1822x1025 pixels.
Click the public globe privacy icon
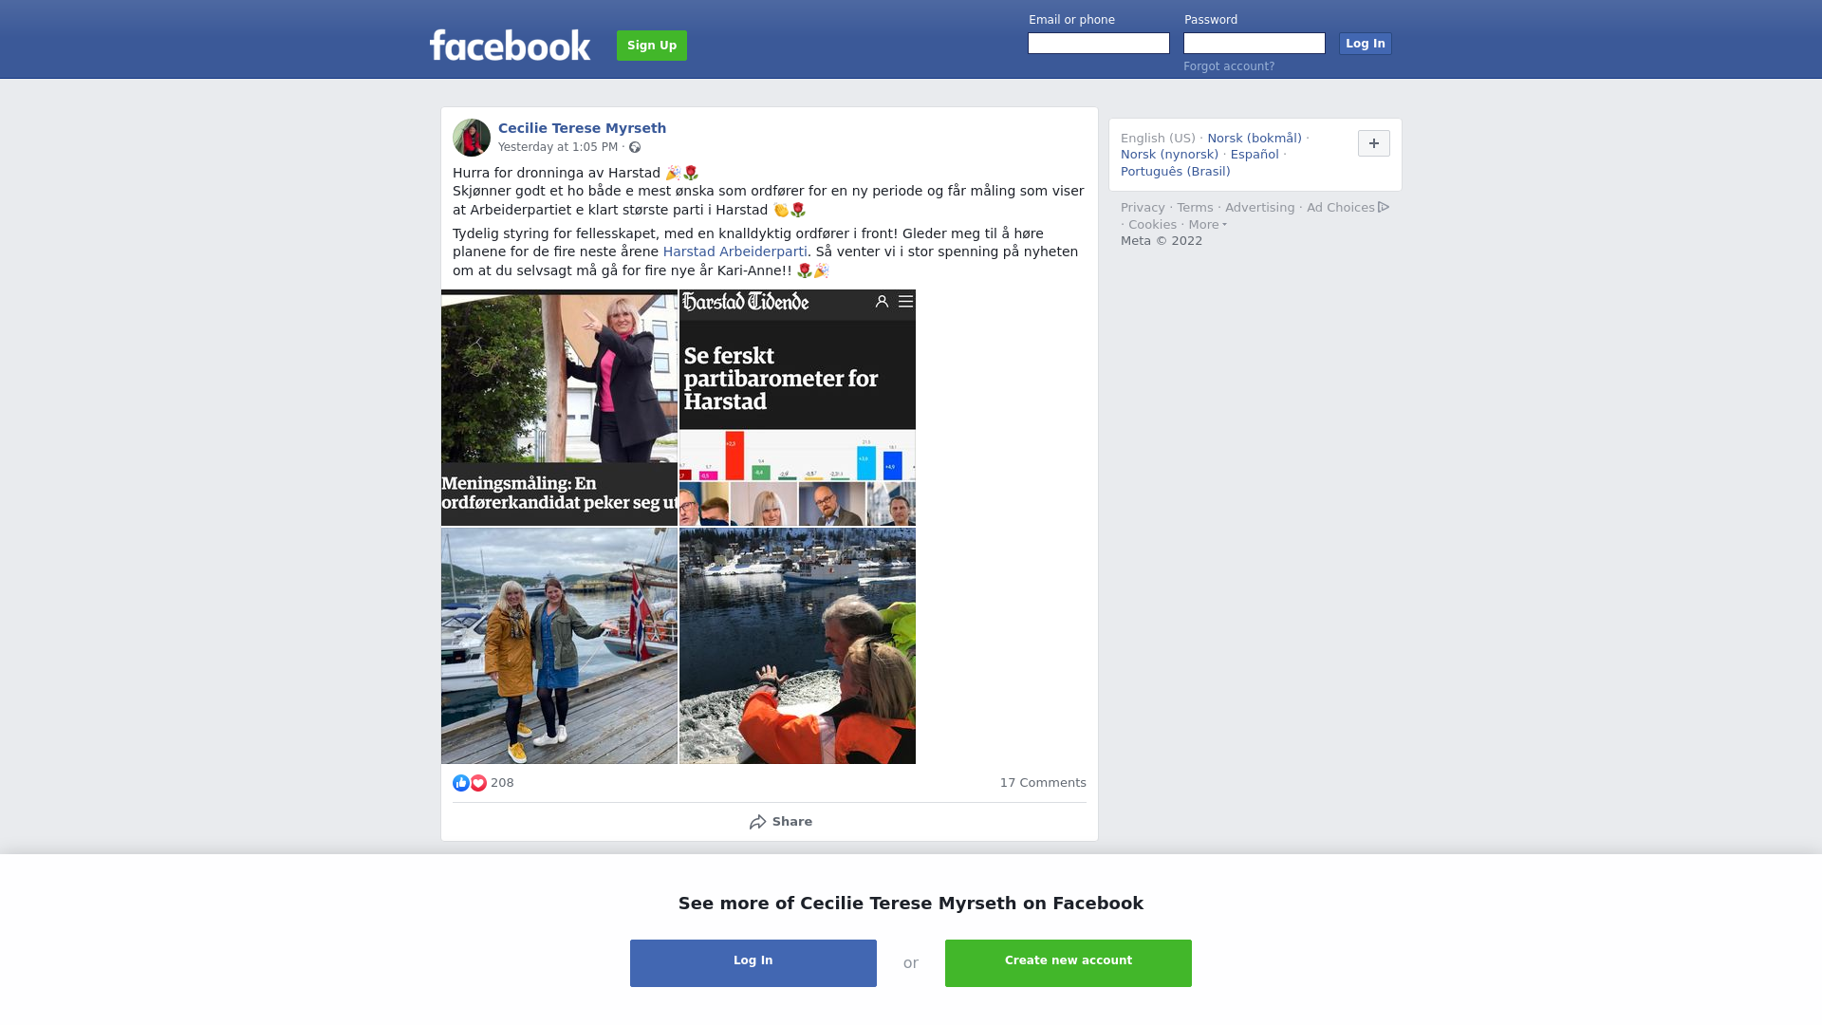[x=635, y=147]
